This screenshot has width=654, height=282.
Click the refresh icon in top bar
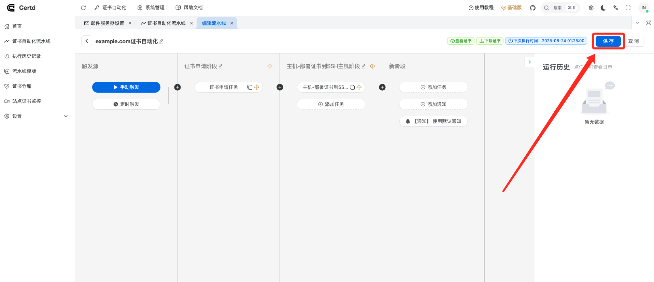83,8
